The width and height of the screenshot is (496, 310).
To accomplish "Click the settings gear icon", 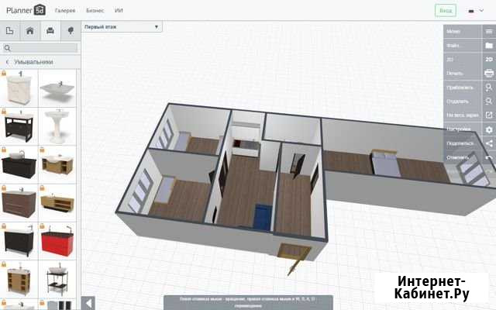I will (488, 129).
